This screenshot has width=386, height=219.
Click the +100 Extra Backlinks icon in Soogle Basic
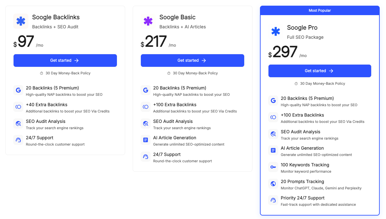[x=146, y=107]
